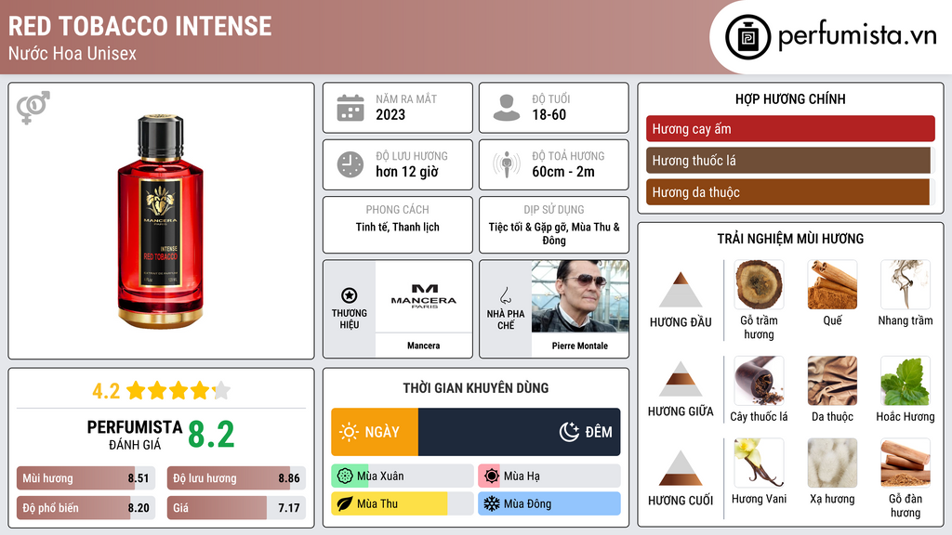Viewport: 952px width, 535px height.
Task: Click the Quế cinnamon note image
Action: (x=832, y=284)
